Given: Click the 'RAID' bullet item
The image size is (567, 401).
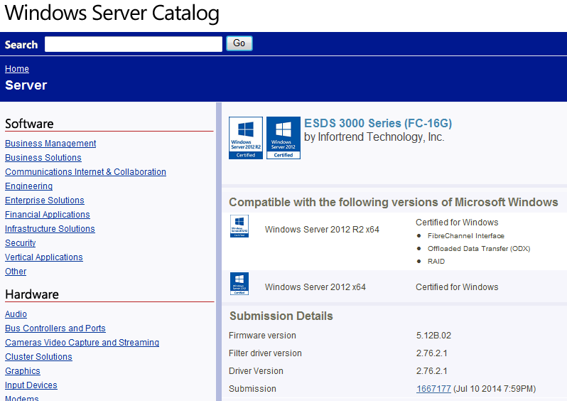Looking at the screenshot, I should pyautogui.click(x=436, y=262).
